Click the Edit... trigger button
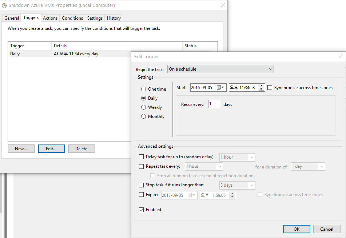The height and width of the screenshot is (238, 346). click(x=51, y=148)
